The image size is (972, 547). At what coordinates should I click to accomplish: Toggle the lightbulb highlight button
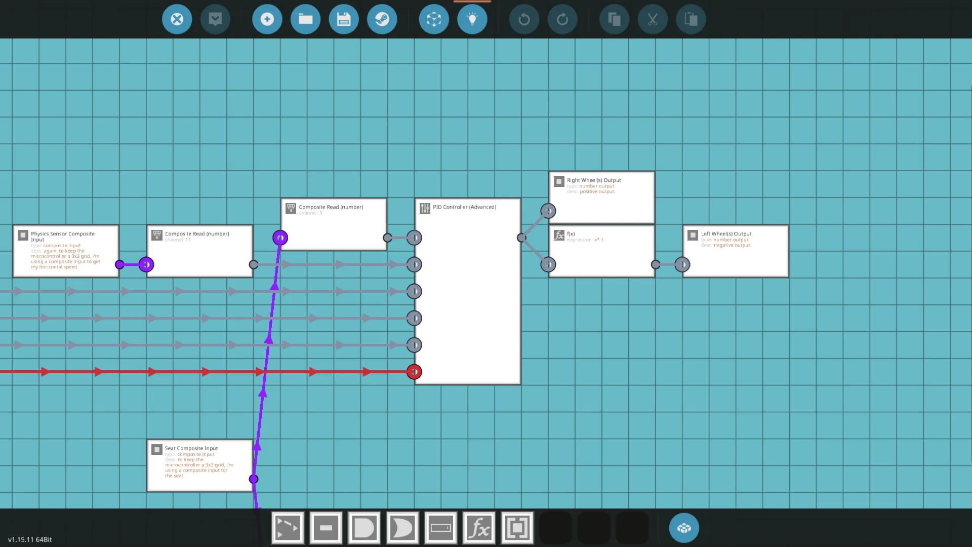click(x=472, y=19)
